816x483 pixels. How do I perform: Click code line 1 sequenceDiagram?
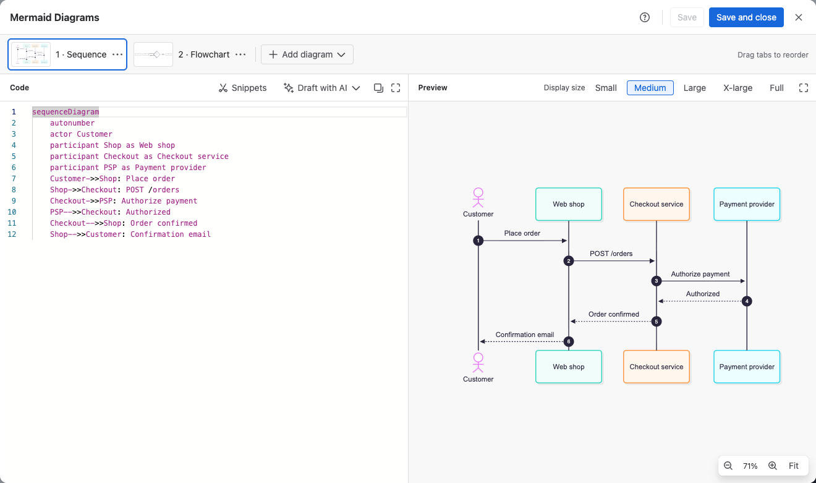tap(66, 112)
